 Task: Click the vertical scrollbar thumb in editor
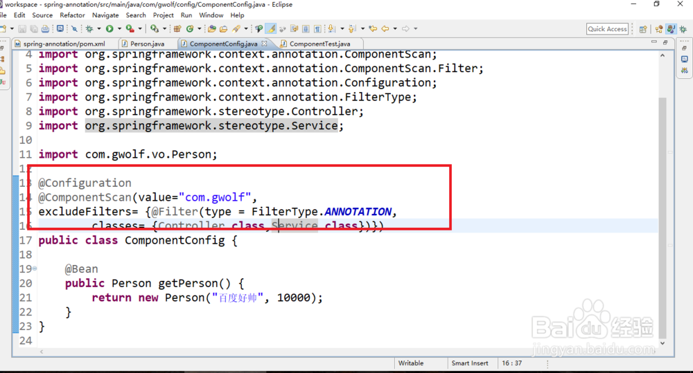[662, 217]
